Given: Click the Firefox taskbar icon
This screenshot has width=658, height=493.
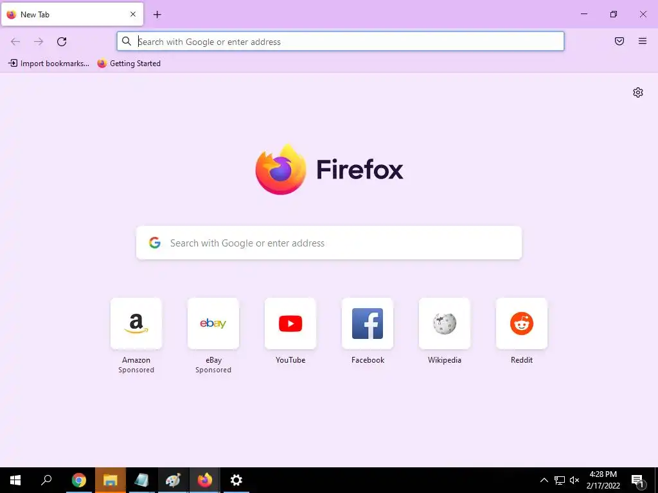Looking at the screenshot, I should (x=205, y=480).
